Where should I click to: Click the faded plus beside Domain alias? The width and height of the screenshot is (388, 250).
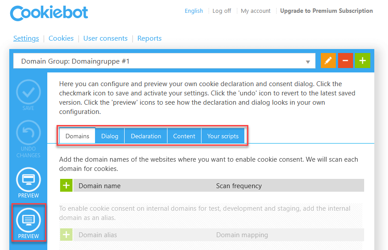(x=66, y=235)
